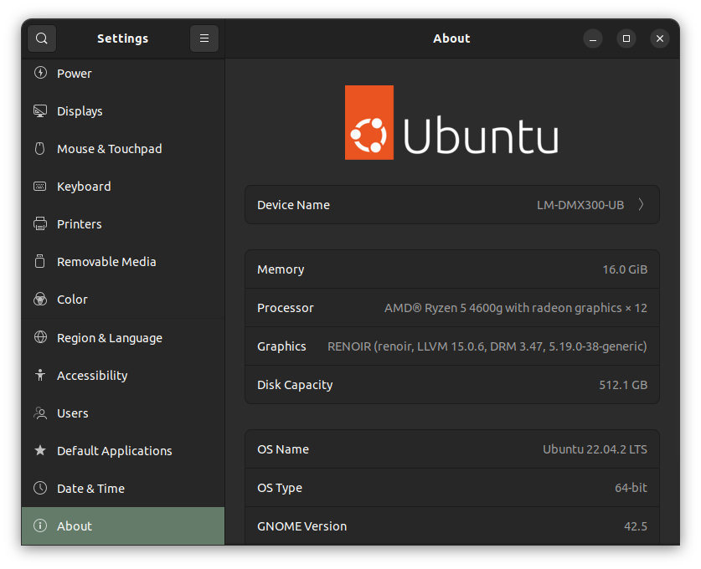
Task: Select Mouse & Touchpad in sidebar
Action: click(x=123, y=149)
